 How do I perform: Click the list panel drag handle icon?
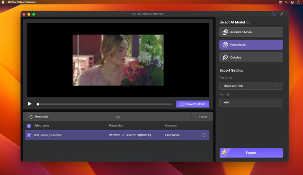pos(118,116)
